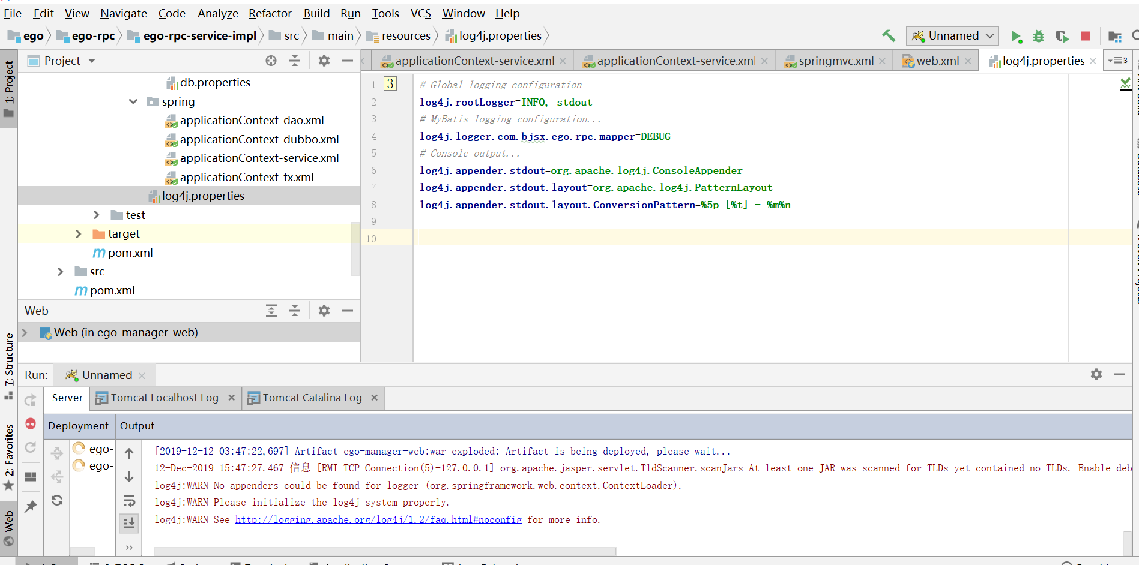Show more output toolbar actions chevron

(x=129, y=547)
